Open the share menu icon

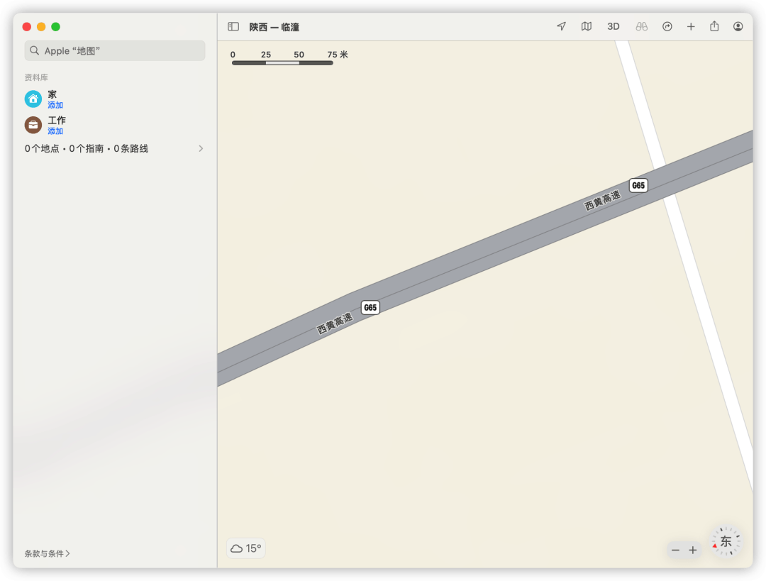pyautogui.click(x=714, y=26)
